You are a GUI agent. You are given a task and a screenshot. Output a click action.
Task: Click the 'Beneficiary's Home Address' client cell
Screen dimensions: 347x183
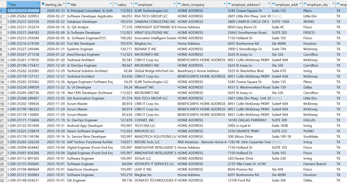(202, 71)
